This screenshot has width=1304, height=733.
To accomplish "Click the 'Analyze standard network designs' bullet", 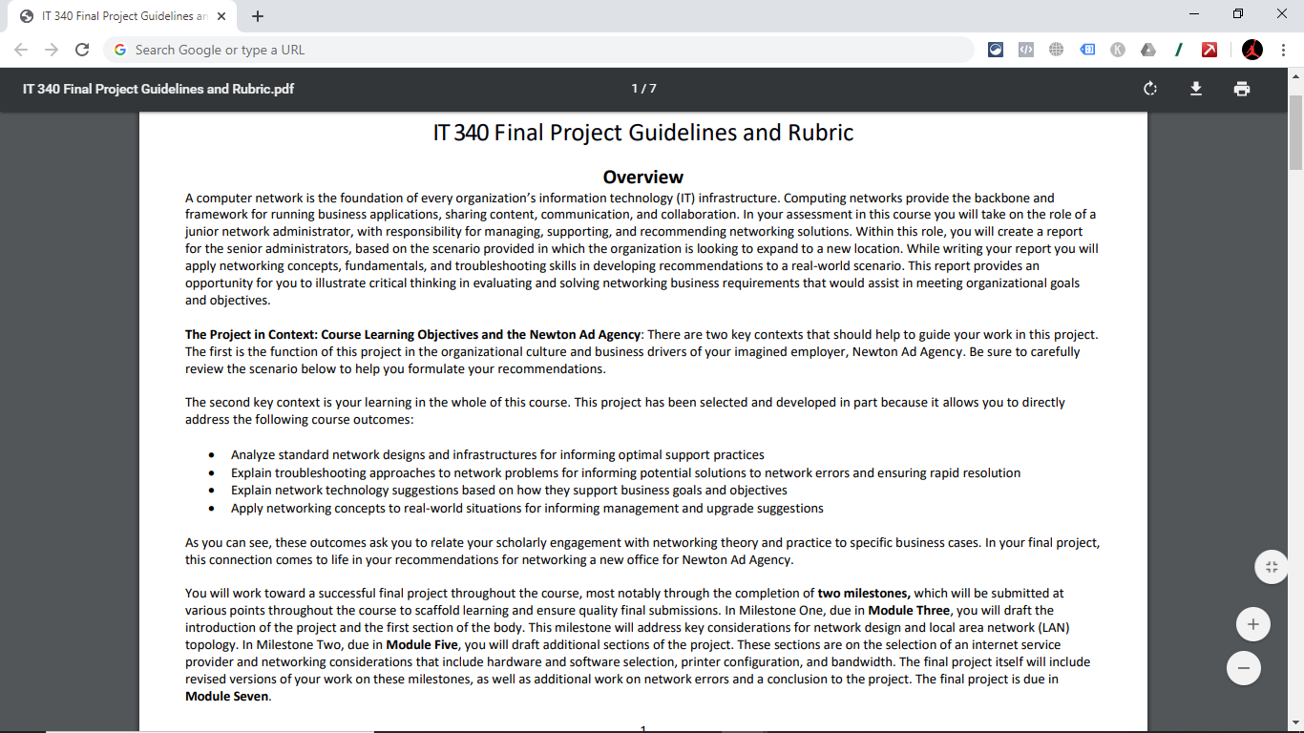I will point(497,455).
